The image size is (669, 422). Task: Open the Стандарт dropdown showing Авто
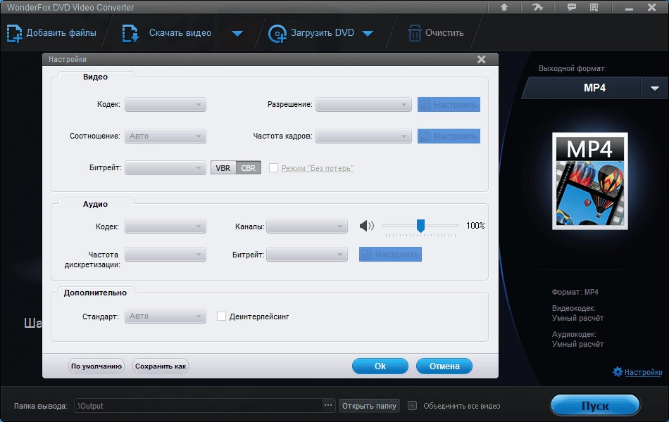coord(165,316)
